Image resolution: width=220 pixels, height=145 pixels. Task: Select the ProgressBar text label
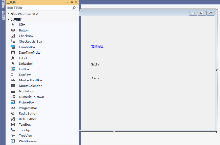click(28, 108)
